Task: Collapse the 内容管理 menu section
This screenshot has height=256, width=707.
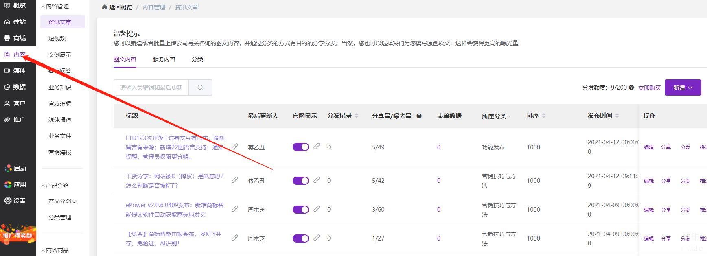Action: pyautogui.click(x=55, y=6)
